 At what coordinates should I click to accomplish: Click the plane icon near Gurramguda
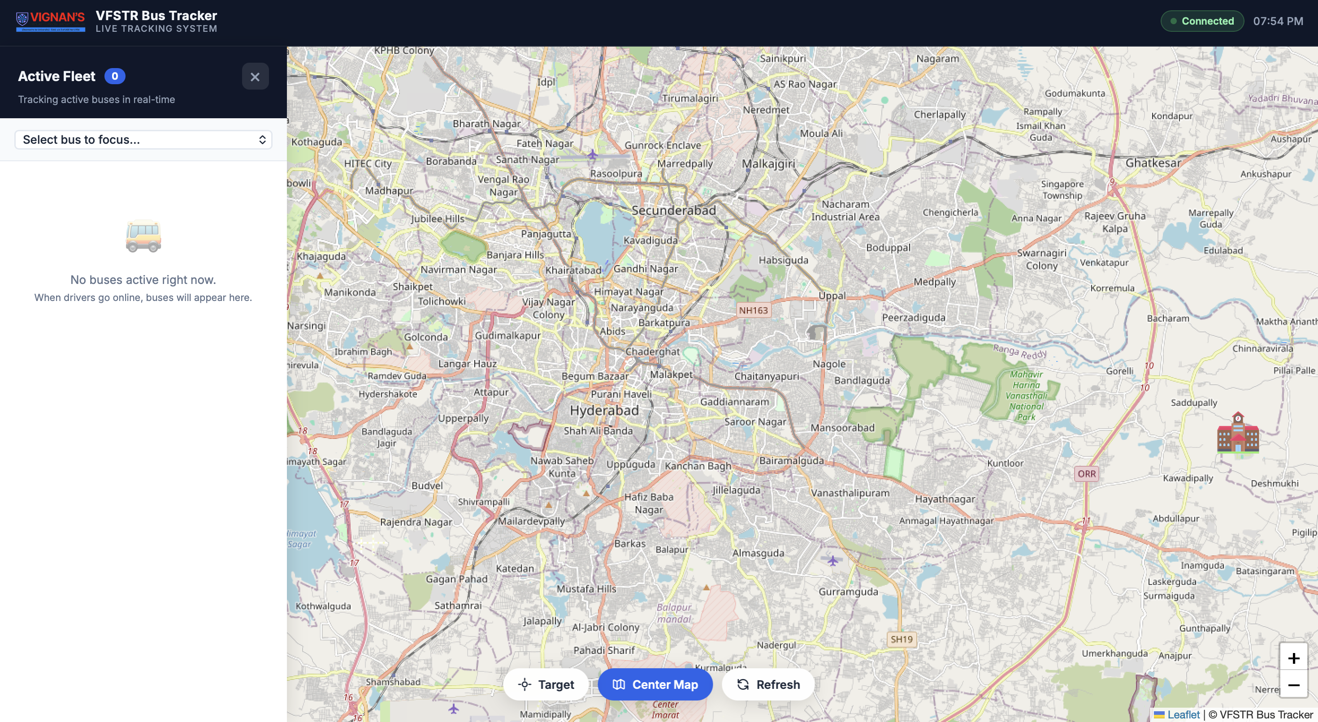coord(832,560)
